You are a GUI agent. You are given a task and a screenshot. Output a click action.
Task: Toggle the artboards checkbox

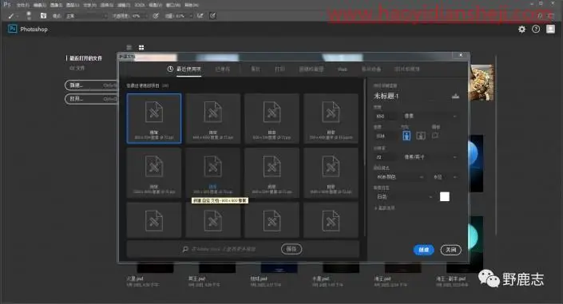(435, 136)
